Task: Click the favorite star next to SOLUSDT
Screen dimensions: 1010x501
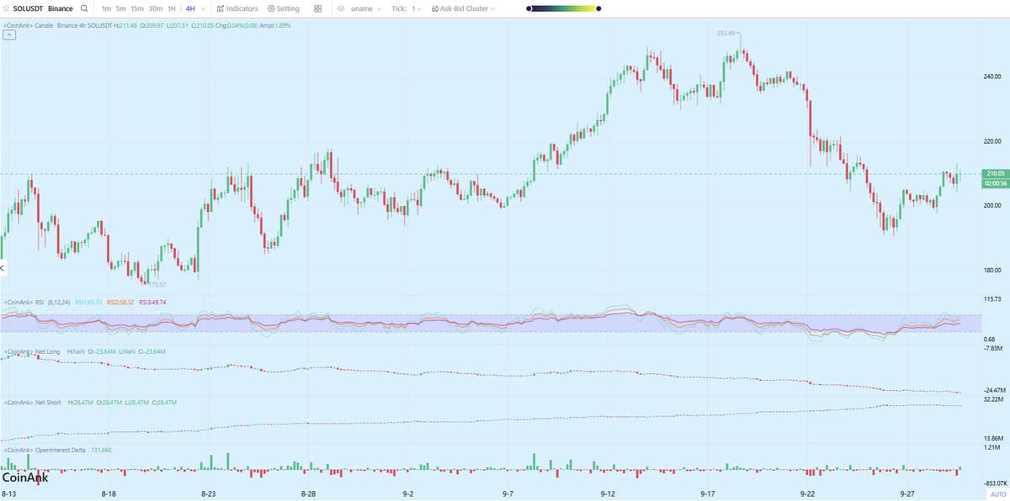Action: tap(7, 8)
